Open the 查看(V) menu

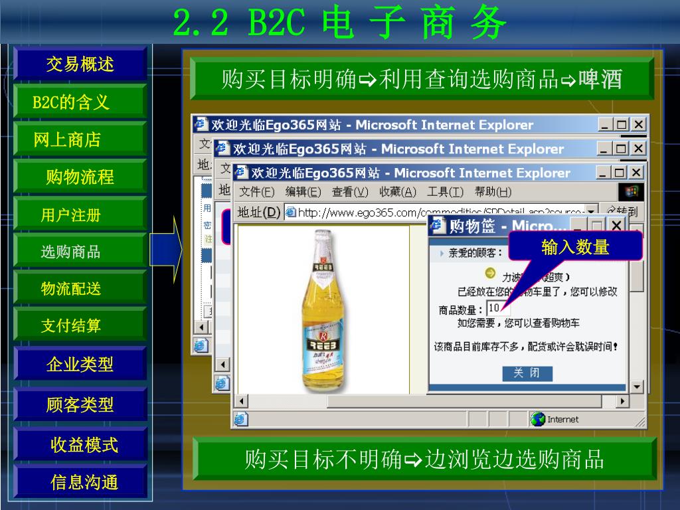pyautogui.click(x=350, y=192)
